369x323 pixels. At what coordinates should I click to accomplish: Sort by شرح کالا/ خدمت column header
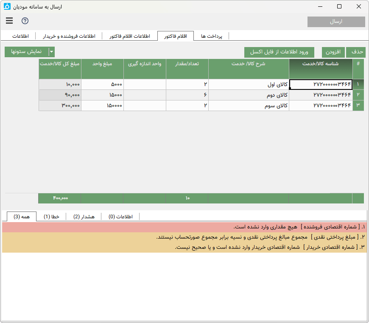(x=249, y=64)
